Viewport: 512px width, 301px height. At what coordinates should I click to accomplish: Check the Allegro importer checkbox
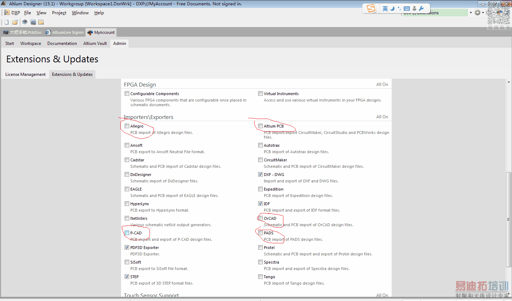coord(127,126)
